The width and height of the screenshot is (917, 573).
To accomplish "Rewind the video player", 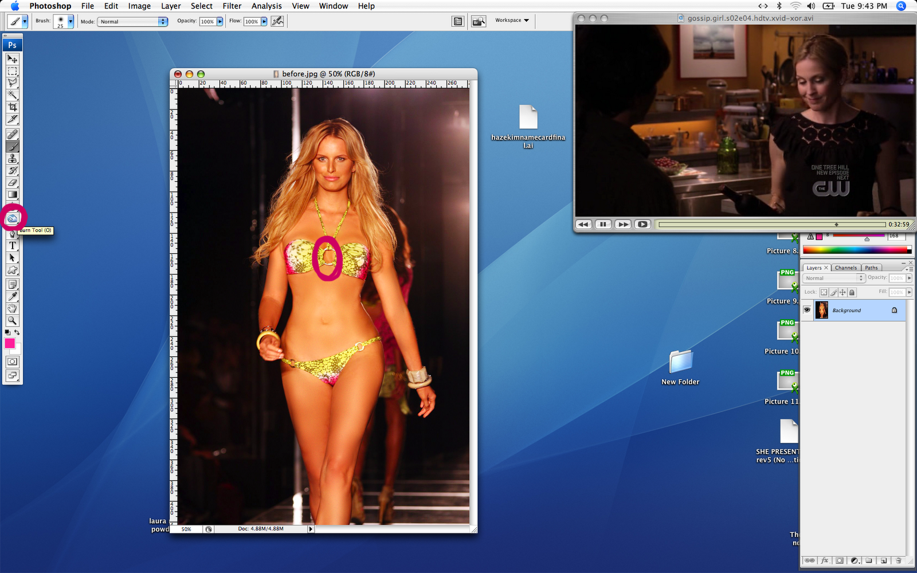I will tap(583, 224).
